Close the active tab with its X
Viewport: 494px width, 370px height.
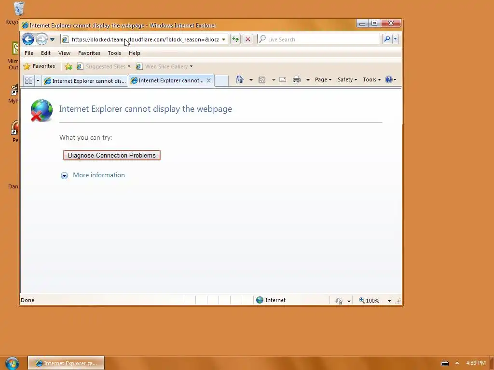208,80
